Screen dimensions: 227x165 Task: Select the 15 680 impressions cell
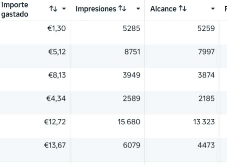[129, 122]
